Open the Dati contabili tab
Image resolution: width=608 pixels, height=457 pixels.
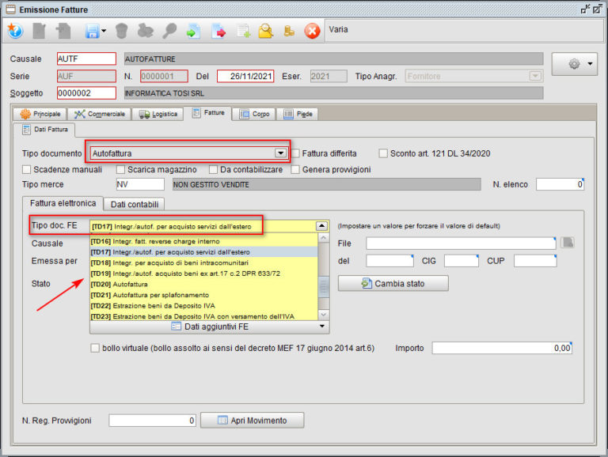(x=134, y=205)
